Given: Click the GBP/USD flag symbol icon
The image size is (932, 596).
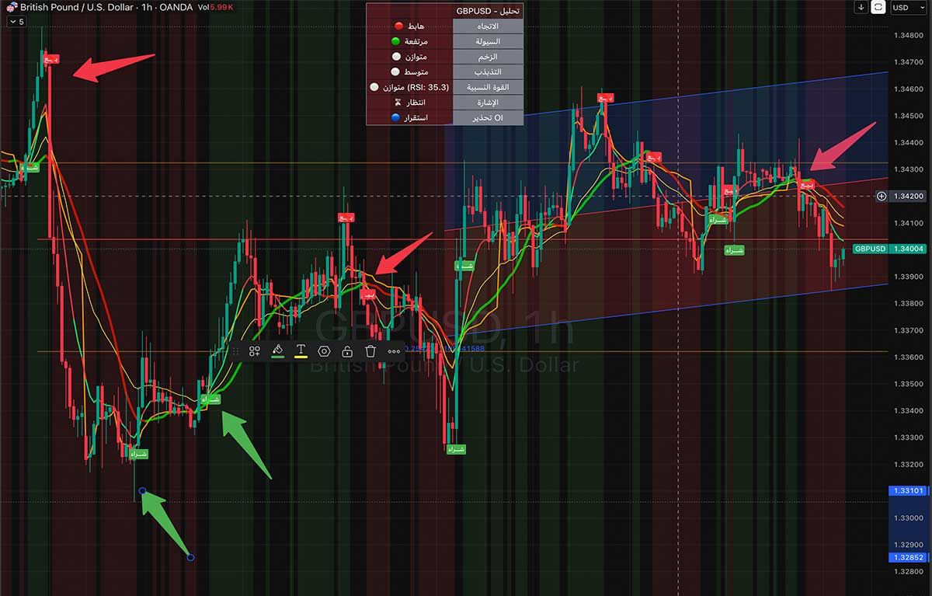Looking at the screenshot, I should point(11,7).
